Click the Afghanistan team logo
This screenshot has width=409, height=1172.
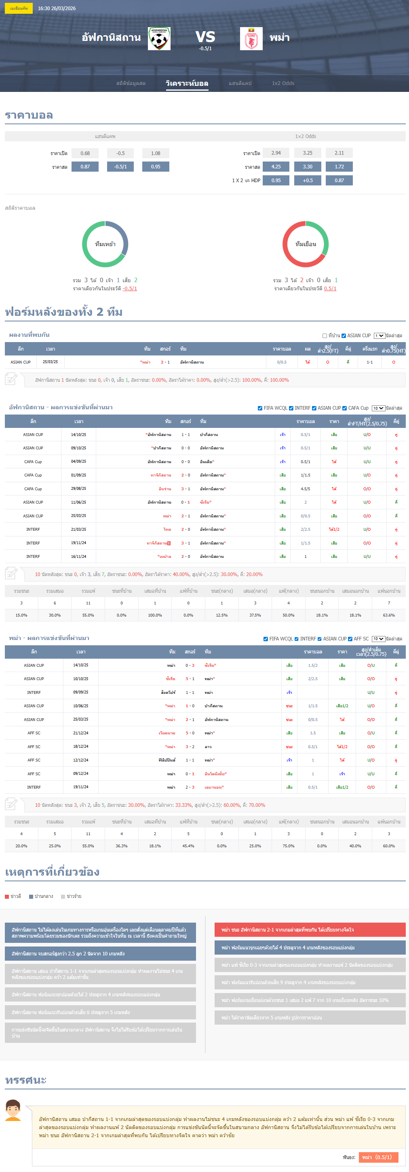click(159, 39)
